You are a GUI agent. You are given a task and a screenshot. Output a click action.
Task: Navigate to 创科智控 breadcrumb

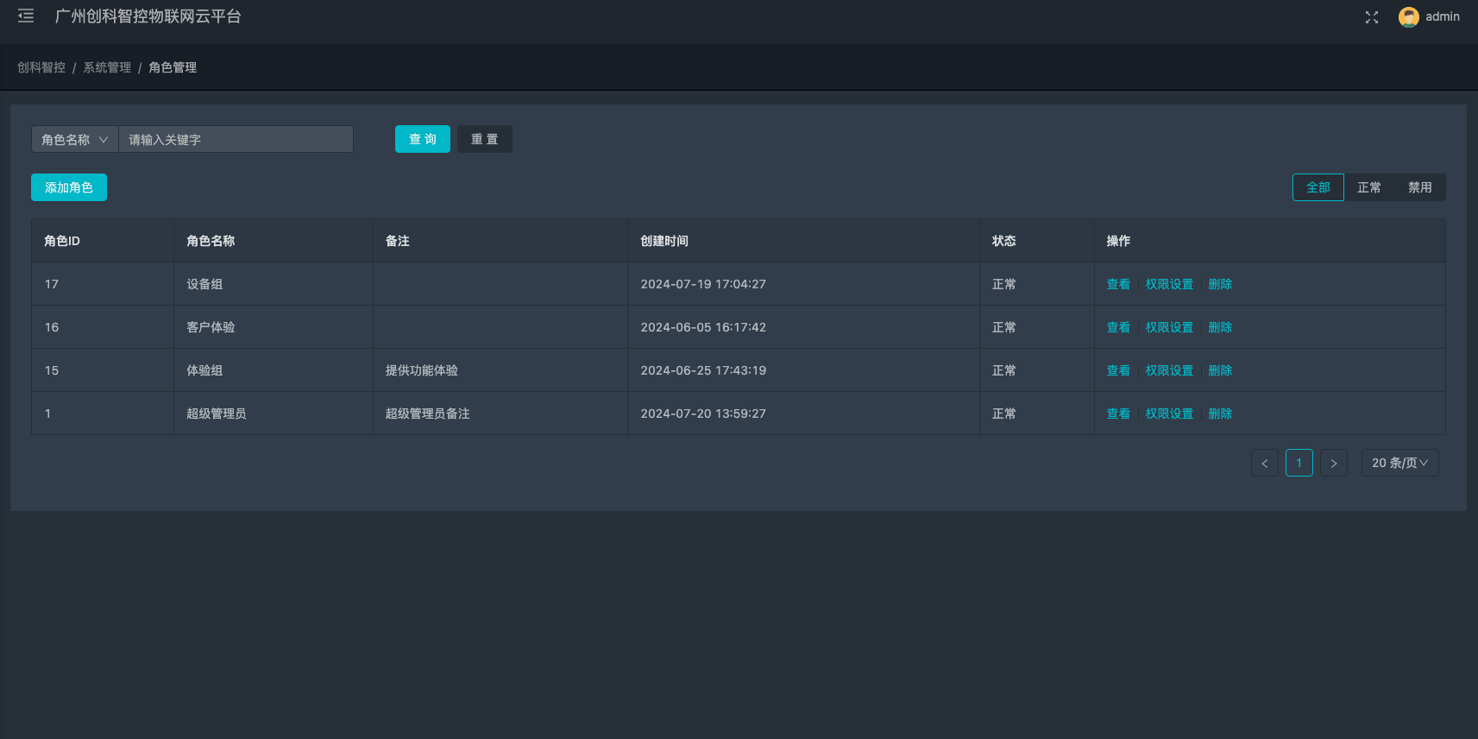click(x=41, y=67)
